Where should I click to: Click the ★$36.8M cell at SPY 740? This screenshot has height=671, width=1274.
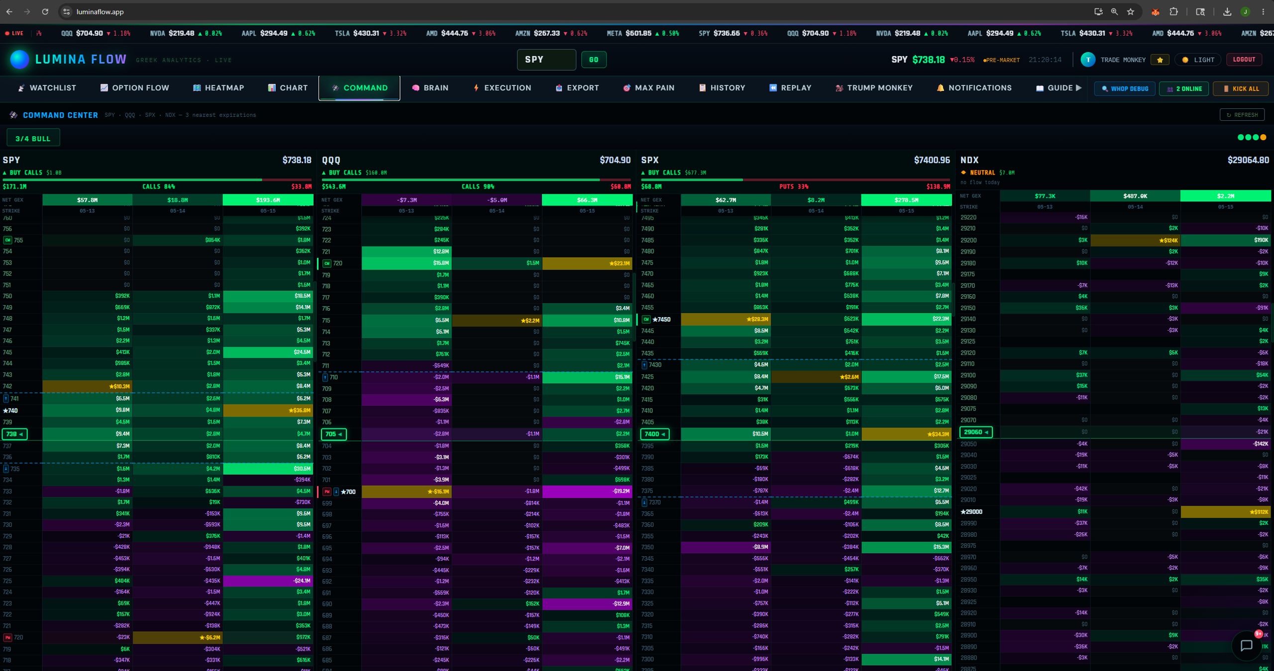coord(268,410)
